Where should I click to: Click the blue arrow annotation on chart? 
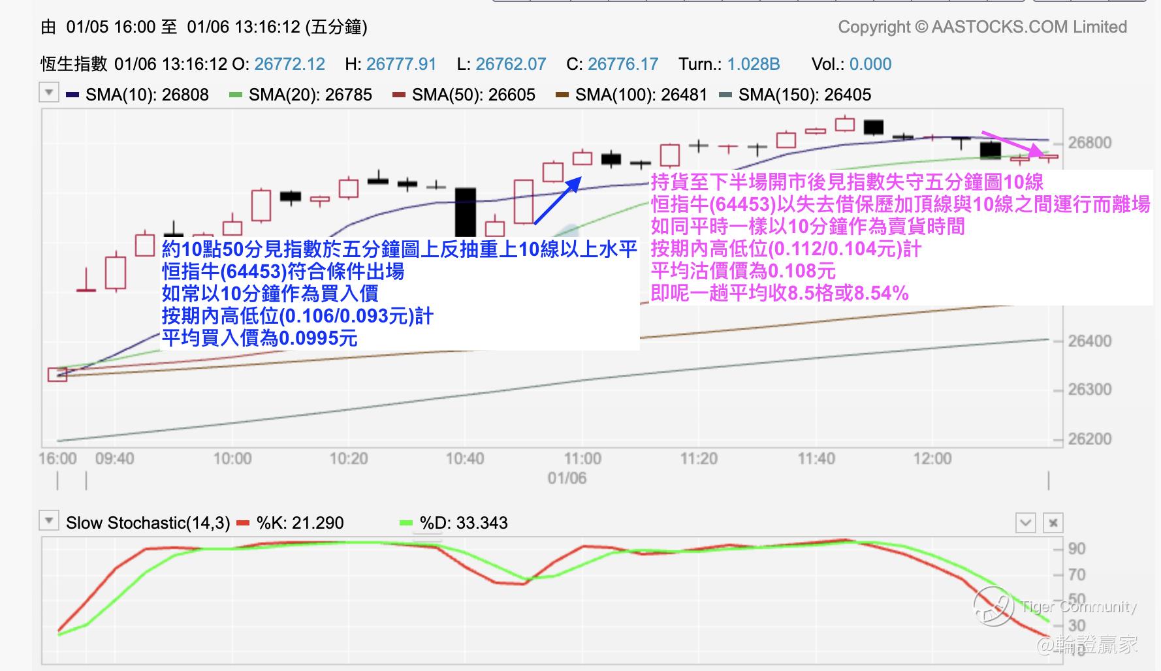[x=558, y=200]
